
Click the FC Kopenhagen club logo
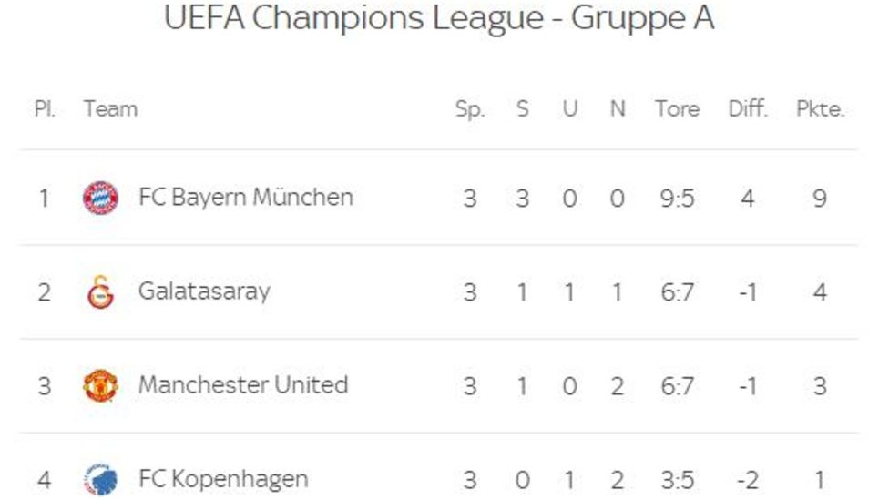(100, 480)
